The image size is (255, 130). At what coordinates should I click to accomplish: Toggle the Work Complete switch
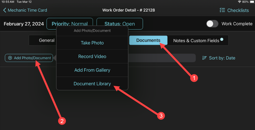click(212, 24)
